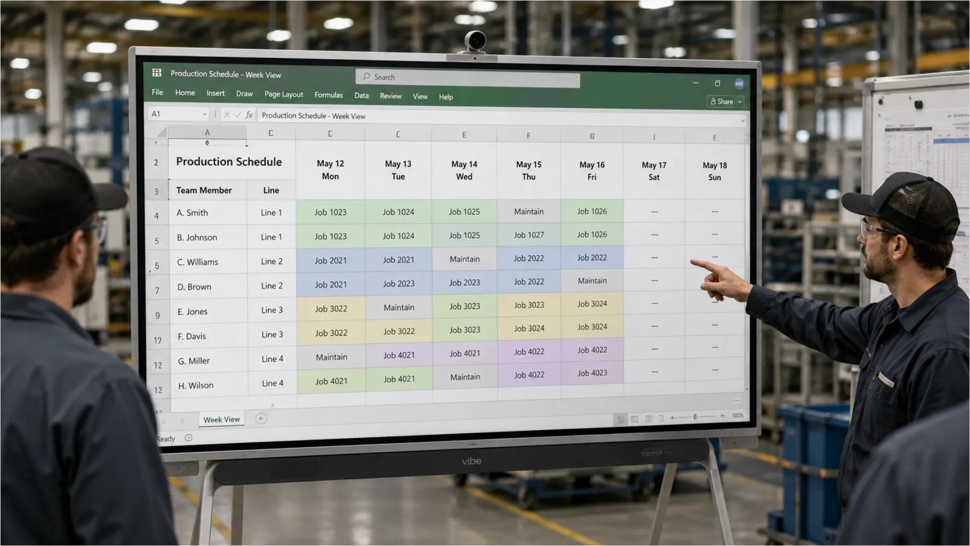The height and width of the screenshot is (546, 970).
Task: Click the May 12 Mon header cell
Action: 330,170
